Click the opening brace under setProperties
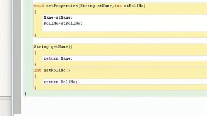The height and width of the screenshot is (116, 207). coord(35,12)
